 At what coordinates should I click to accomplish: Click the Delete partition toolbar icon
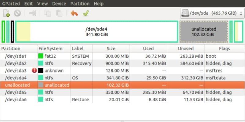[17, 13]
